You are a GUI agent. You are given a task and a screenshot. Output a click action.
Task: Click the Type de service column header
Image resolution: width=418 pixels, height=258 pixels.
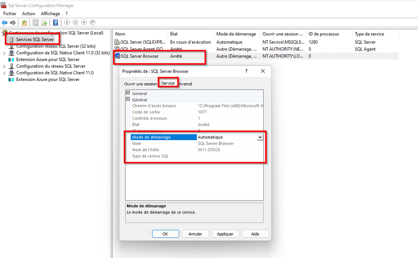(x=376, y=34)
